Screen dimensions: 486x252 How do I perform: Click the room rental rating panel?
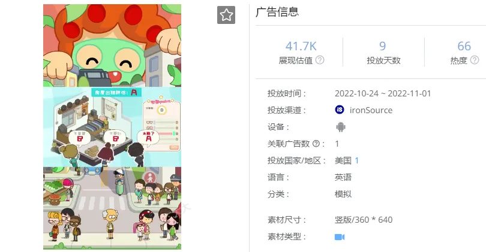112,127
